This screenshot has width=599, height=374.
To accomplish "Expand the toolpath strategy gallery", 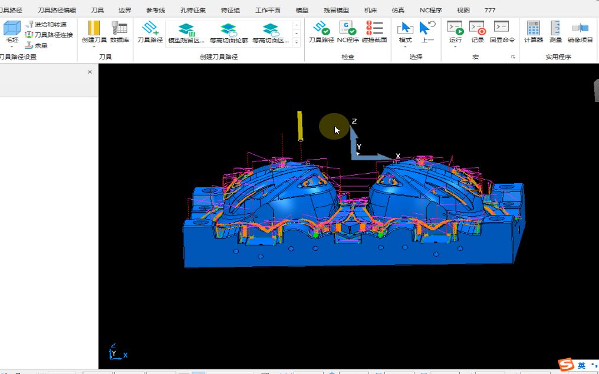I will [297, 42].
